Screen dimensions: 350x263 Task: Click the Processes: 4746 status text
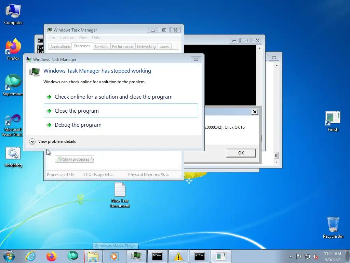60,175
